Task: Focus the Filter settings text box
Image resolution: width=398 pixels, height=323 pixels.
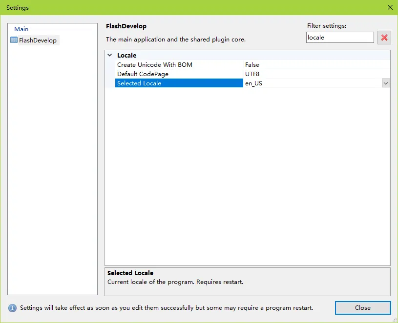Action: [x=339, y=38]
